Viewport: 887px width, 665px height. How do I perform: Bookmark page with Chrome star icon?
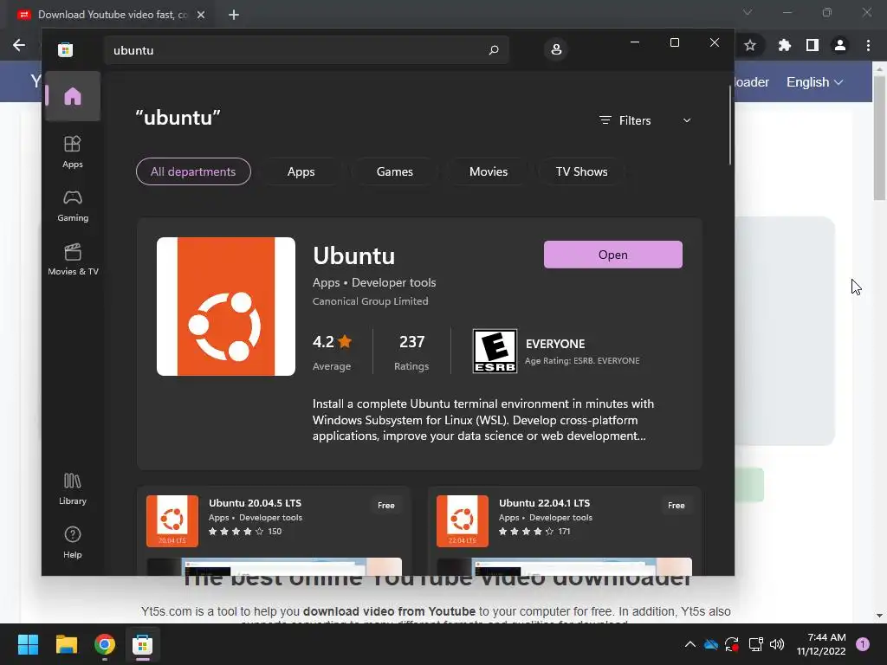(750, 45)
